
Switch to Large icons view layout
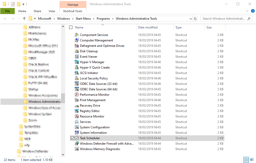click(x=252, y=160)
